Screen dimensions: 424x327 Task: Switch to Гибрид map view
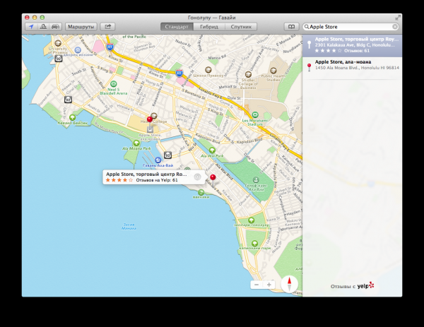(x=209, y=27)
